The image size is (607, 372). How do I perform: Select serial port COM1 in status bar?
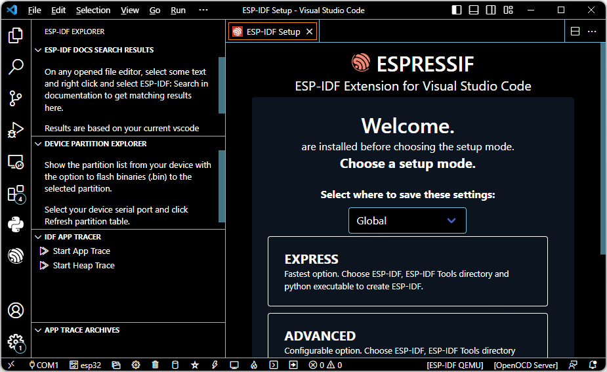pyautogui.click(x=43, y=365)
